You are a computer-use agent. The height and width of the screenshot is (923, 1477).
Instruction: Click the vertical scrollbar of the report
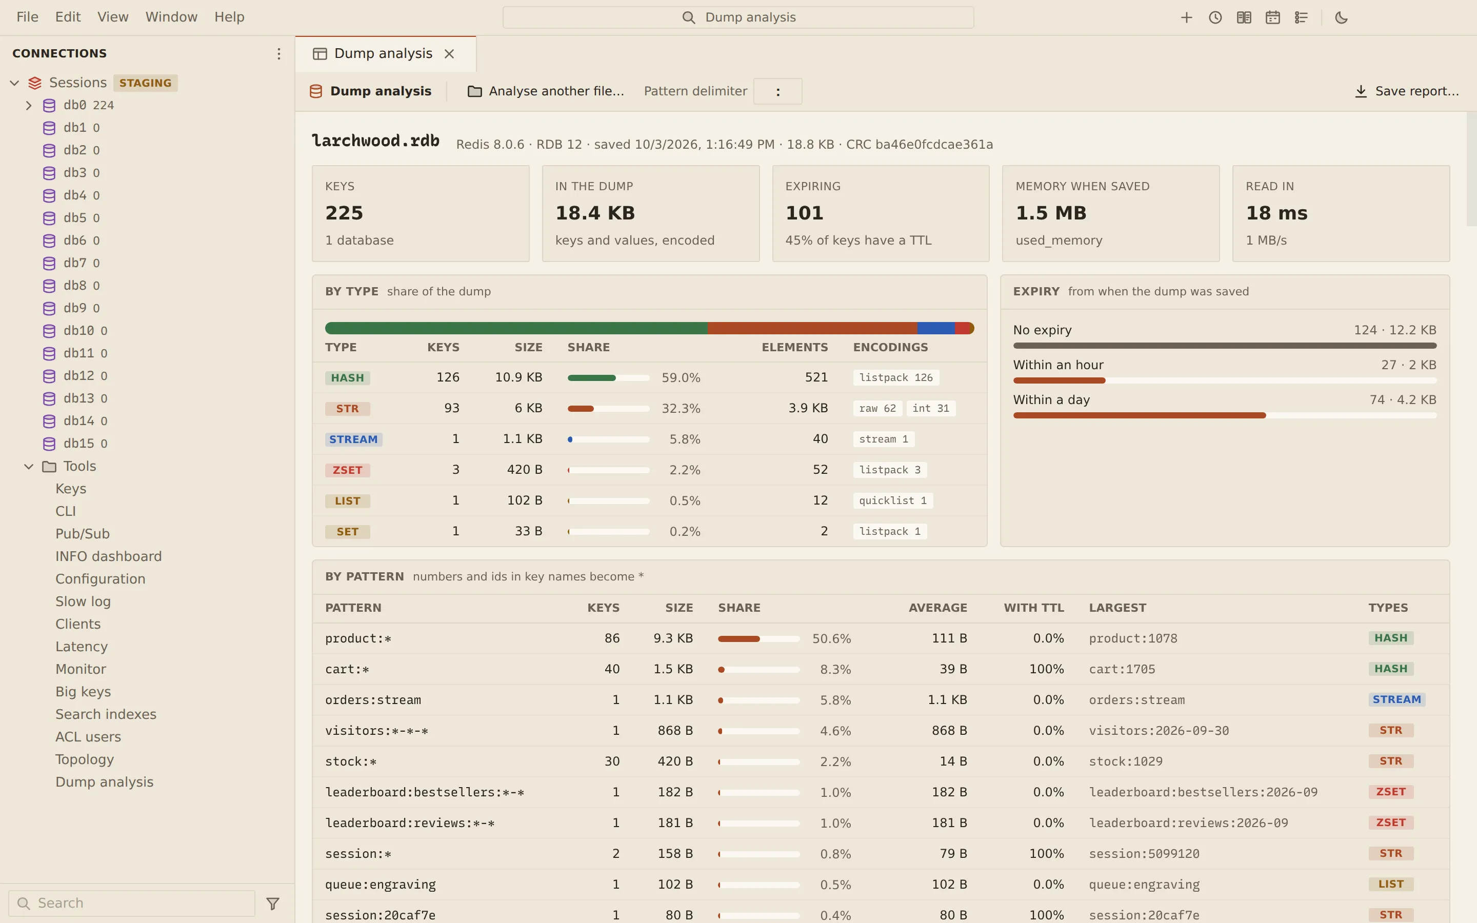[x=1471, y=170]
